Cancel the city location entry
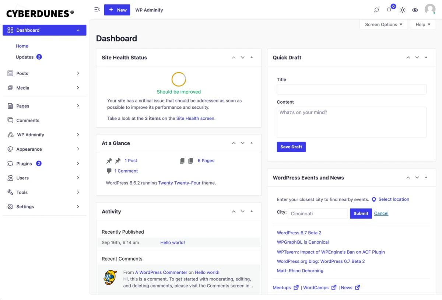The image size is (442, 300). tap(381, 213)
